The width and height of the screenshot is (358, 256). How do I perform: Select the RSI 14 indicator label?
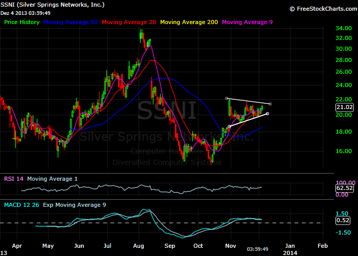13,179
